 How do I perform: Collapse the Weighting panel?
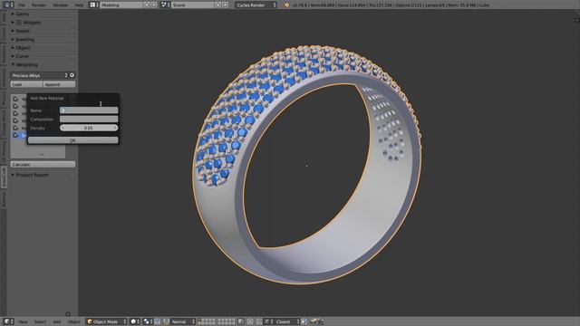pyautogui.click(x=13, y=64)
